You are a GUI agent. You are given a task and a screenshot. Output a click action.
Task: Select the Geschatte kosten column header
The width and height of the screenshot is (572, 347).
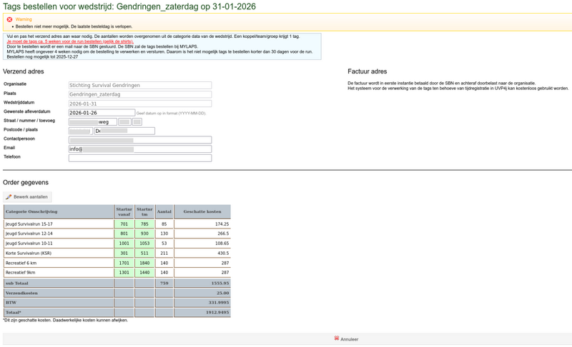click(x=202, y=211)
